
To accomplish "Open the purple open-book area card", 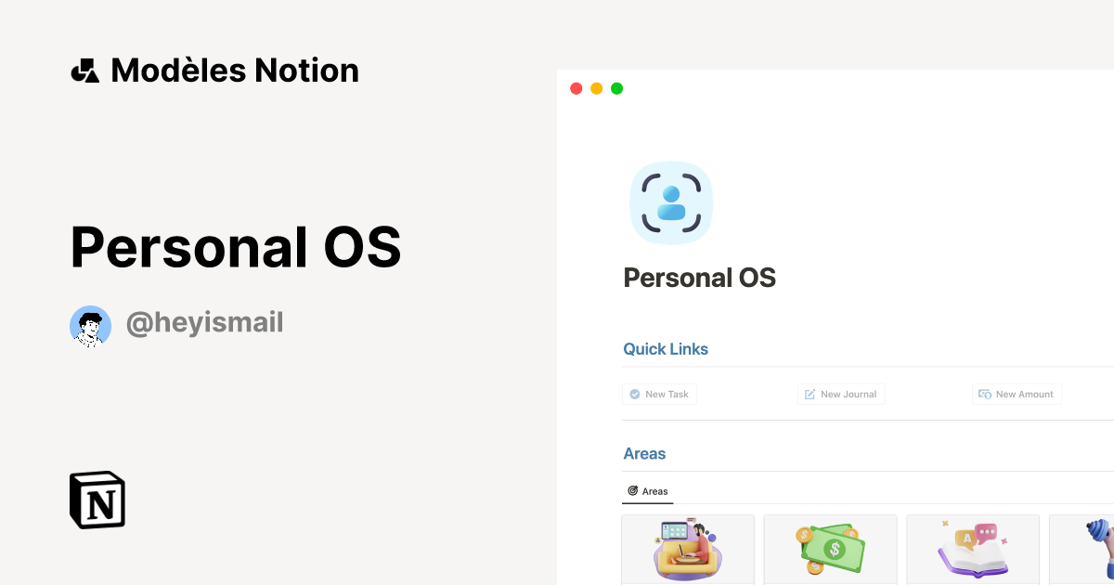I will [973, 549].
